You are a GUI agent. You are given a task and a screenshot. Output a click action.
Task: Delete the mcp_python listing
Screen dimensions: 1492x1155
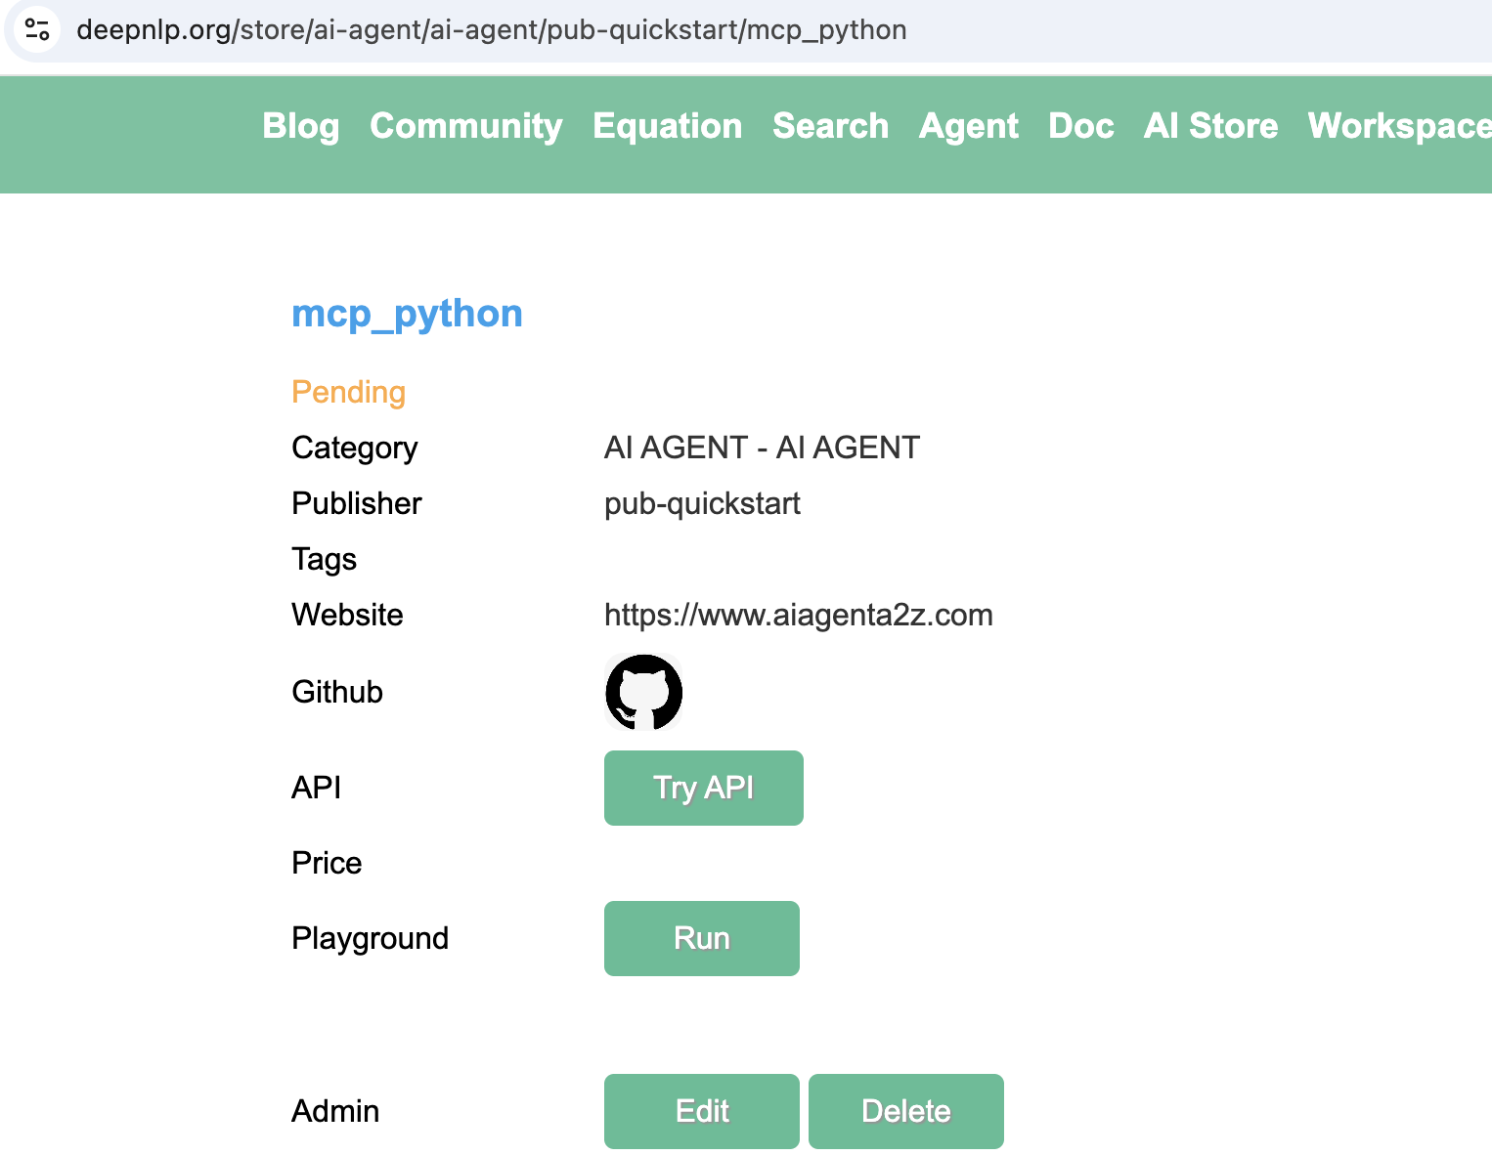905,1111
